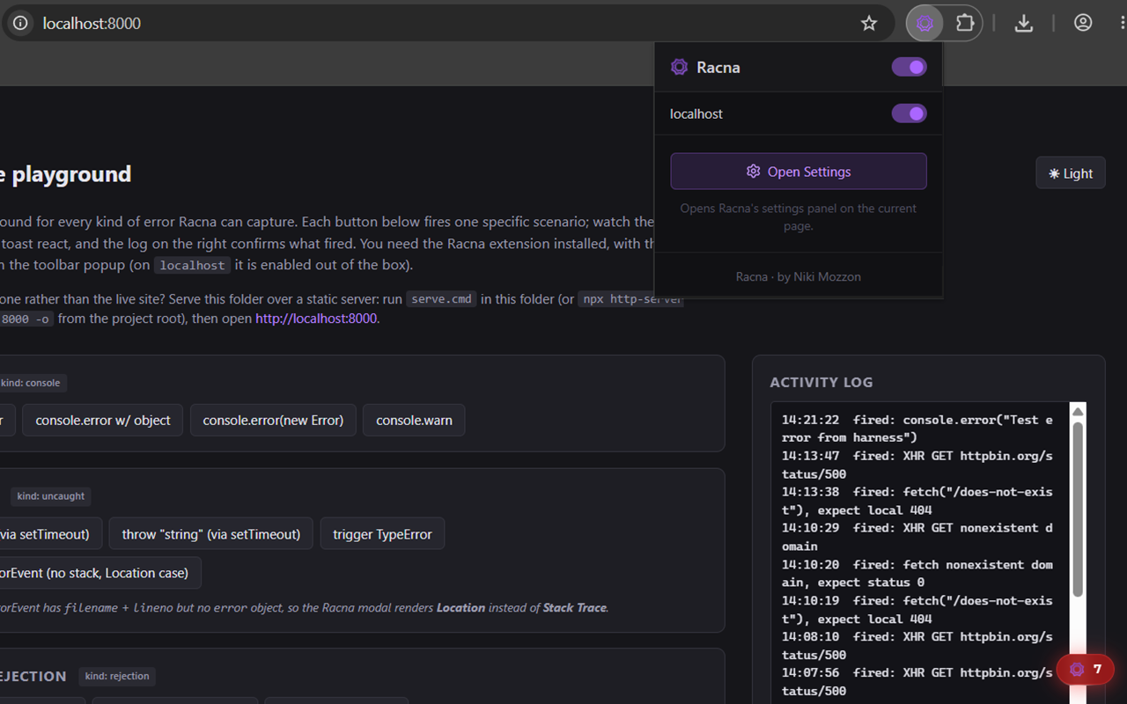1127x704 pixels.
Task: Open the http://localhost:8000 link
Action: (316, 319)
